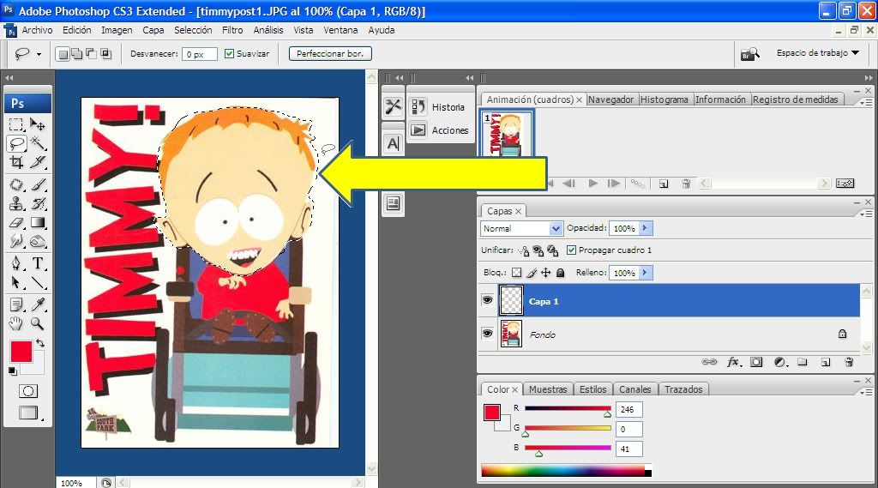The width and height of the screenshot is (878, 488).
Task: Toggle Quick Mask mode
Action: click(x=28, y=391)
